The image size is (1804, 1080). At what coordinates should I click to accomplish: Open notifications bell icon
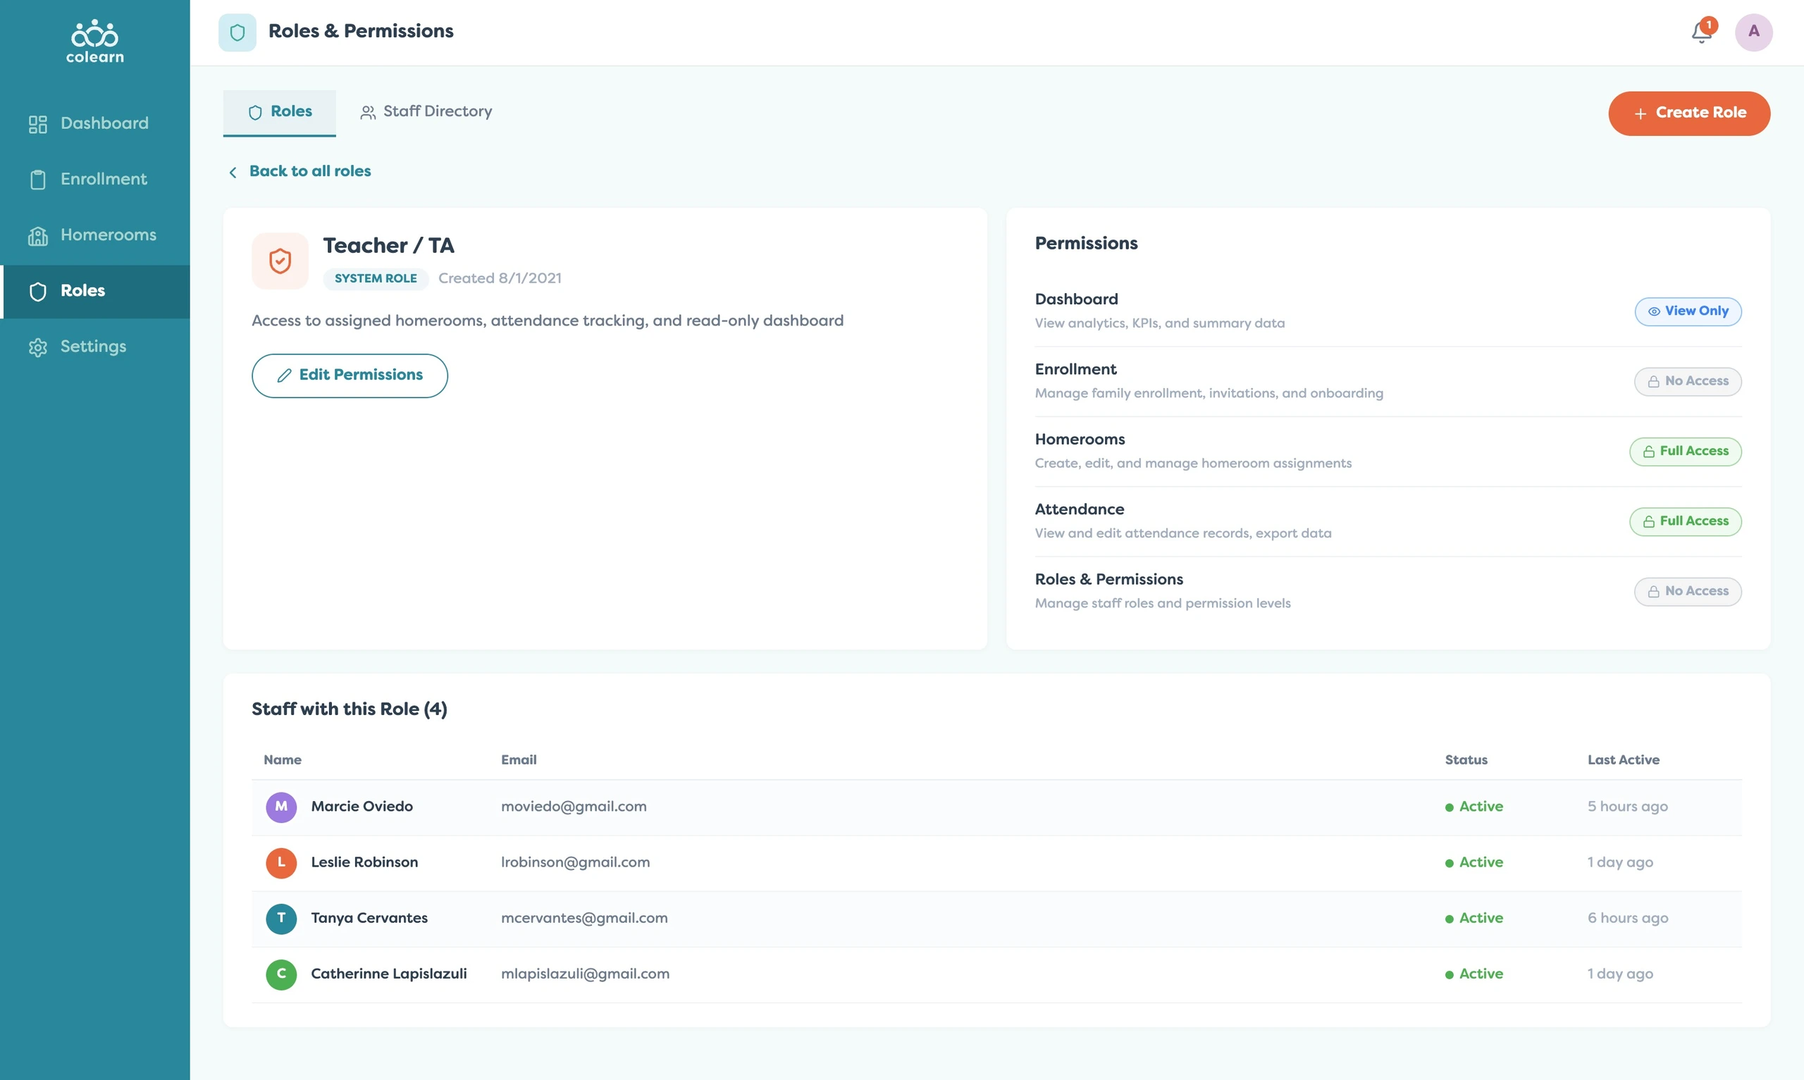1701,32
